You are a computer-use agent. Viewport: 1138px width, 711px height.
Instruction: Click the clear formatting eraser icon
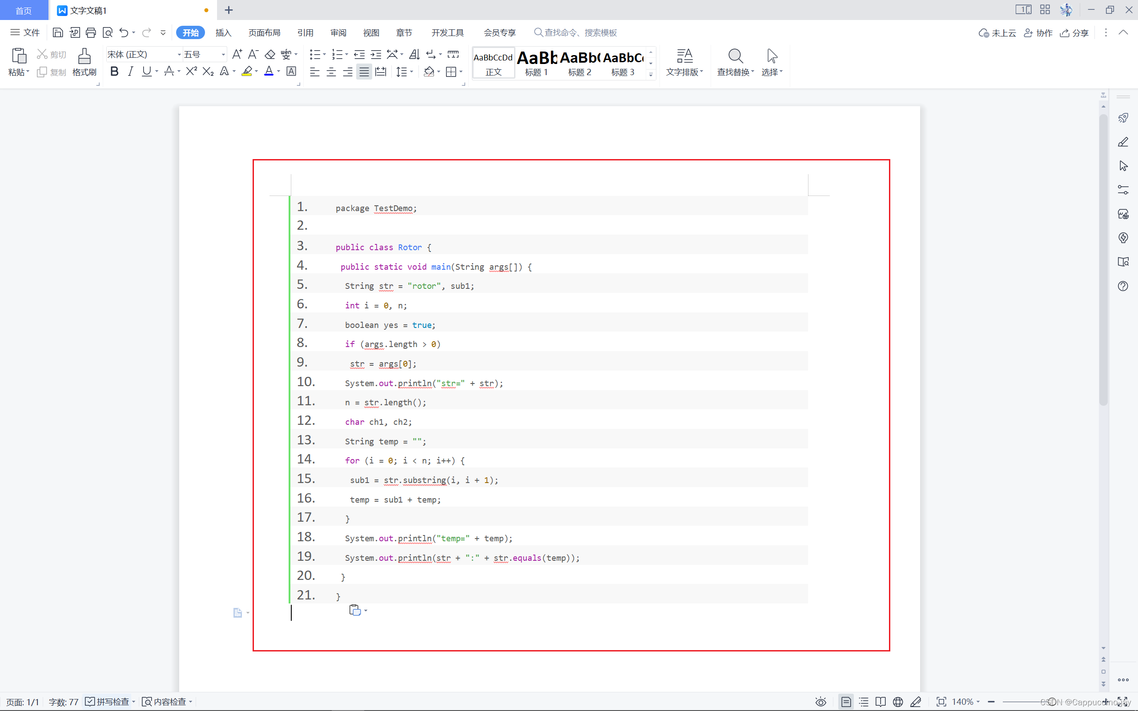[269, 55]
